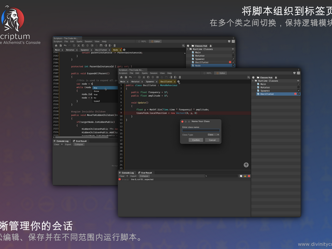Click the 'line 9, col 55: ; expected' log entry
Image resolution: width=332 pixels, height=249 pixels.
click(x=142, y=179)
